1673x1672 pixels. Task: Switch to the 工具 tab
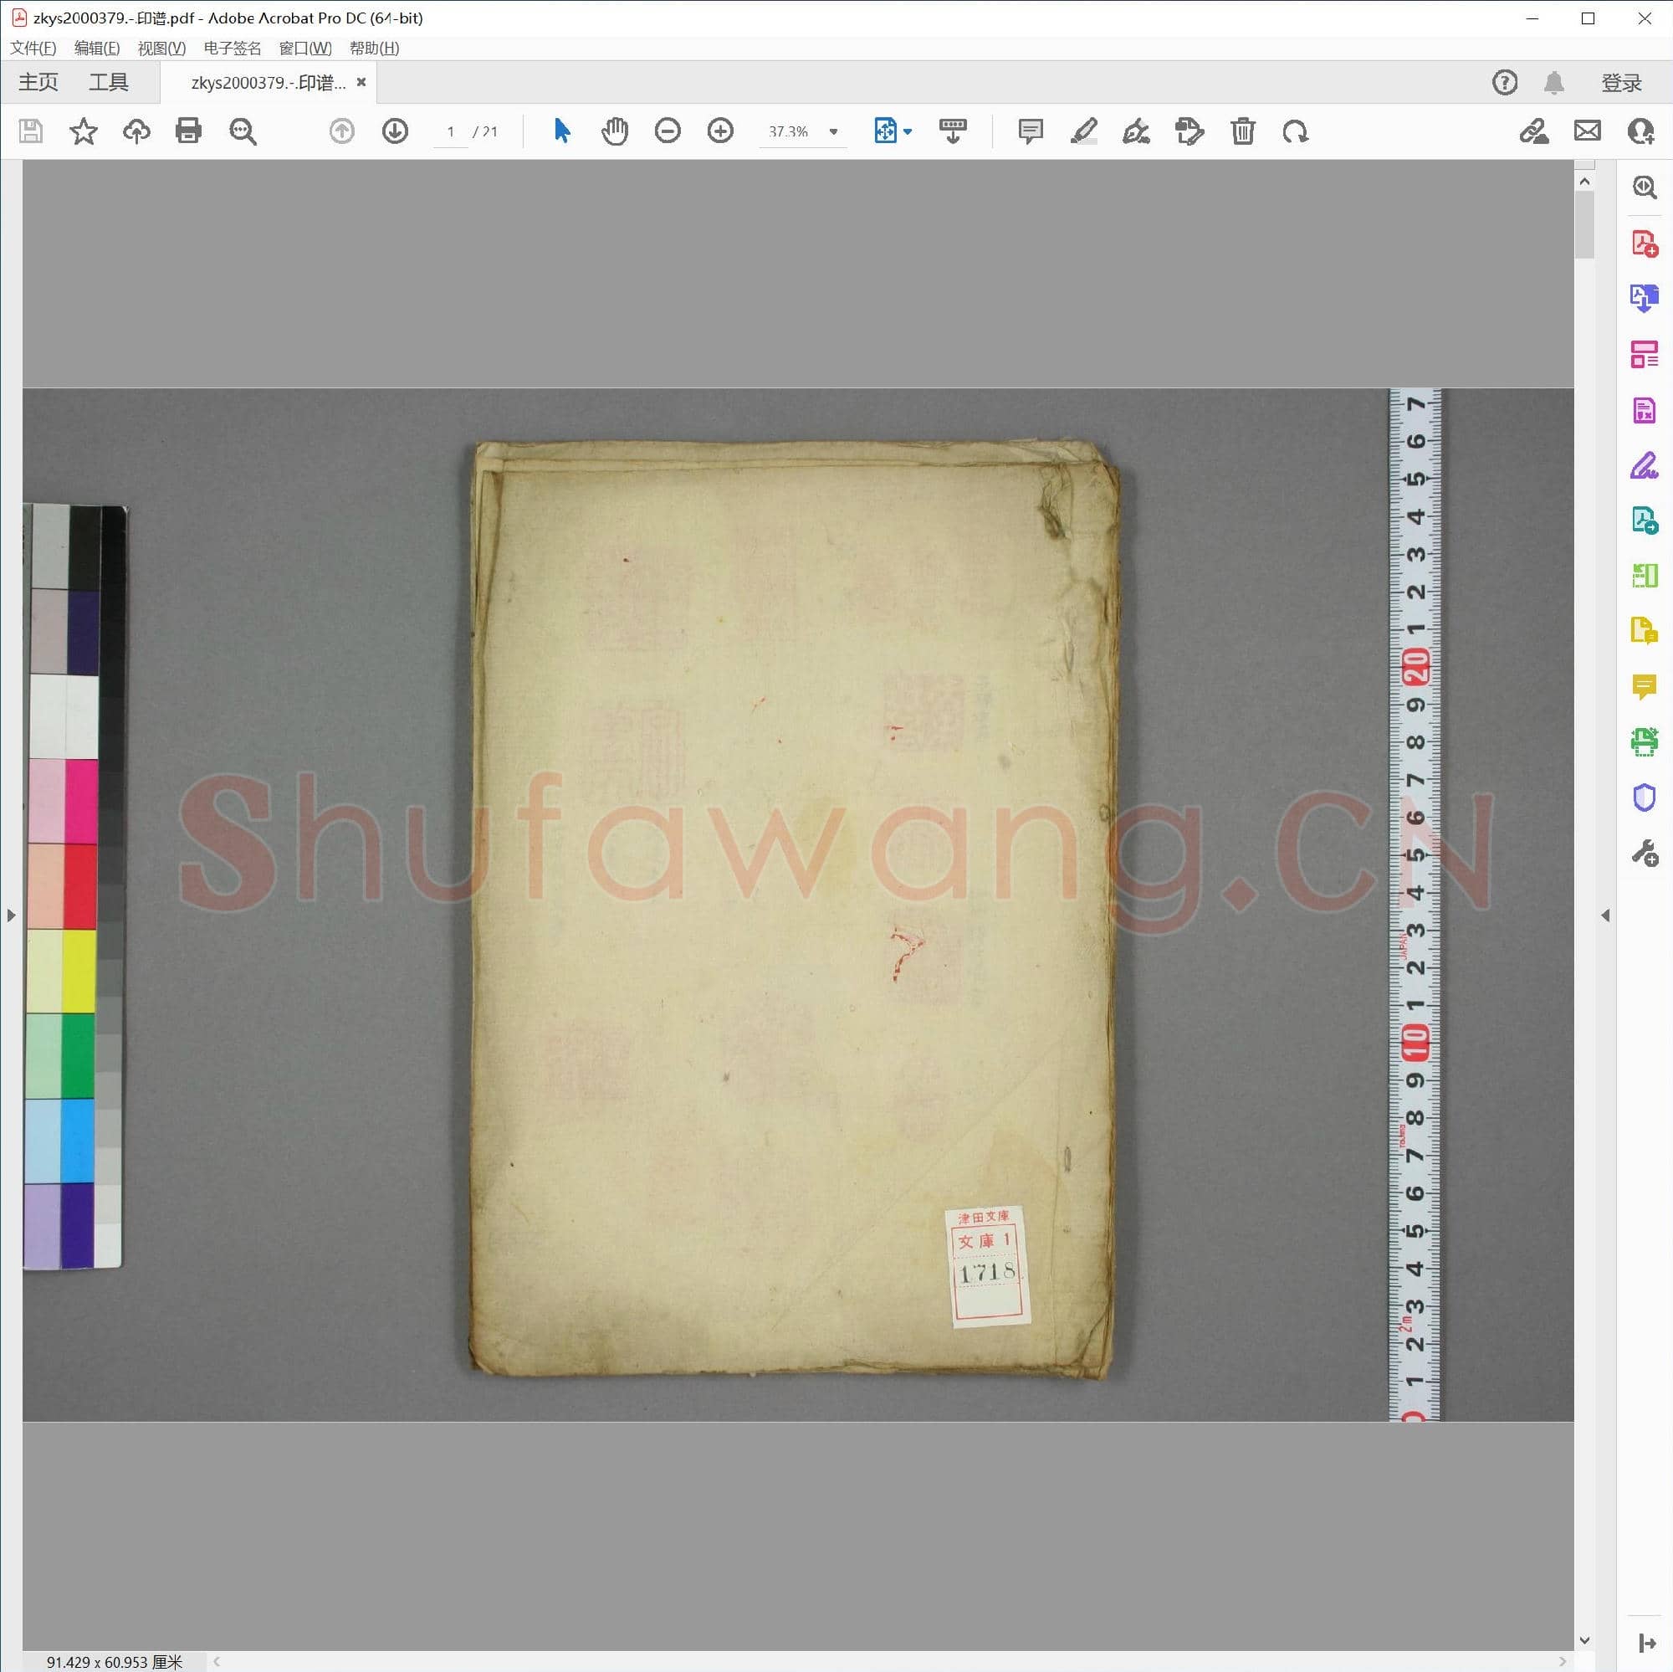(108, 82)
